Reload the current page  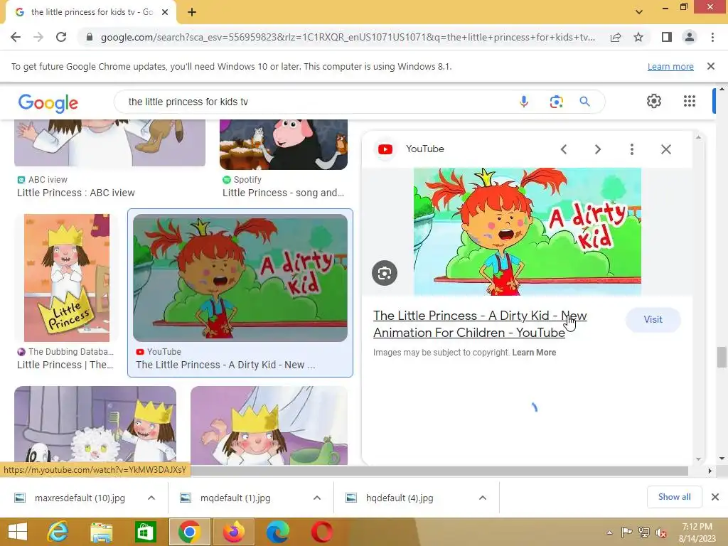coord(61,37)
